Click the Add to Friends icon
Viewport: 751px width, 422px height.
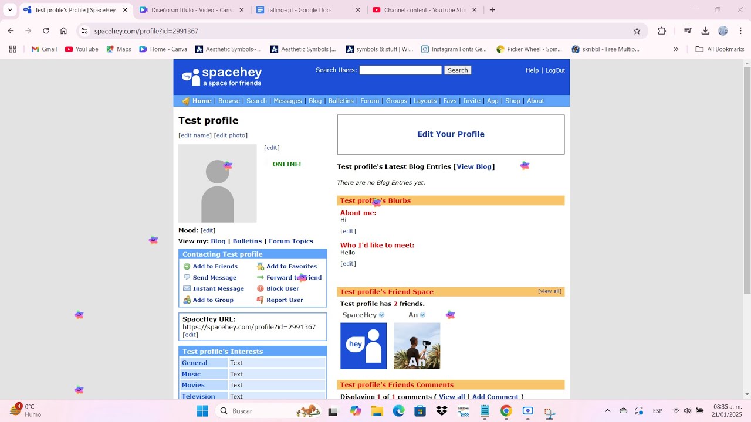(x=187, y=266)
